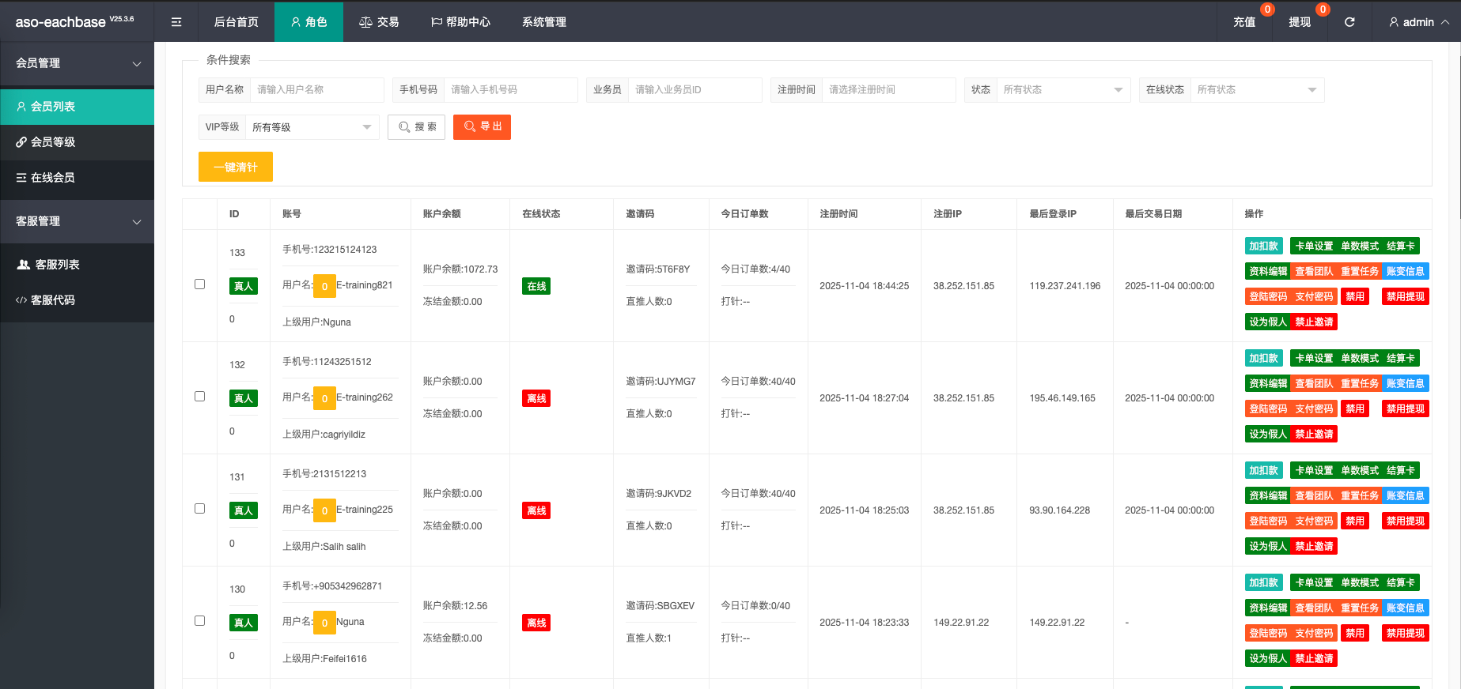Collapse the 会员管理 sidebar section
This screenshot has width=1461, height=689.
tap(77, 63)
